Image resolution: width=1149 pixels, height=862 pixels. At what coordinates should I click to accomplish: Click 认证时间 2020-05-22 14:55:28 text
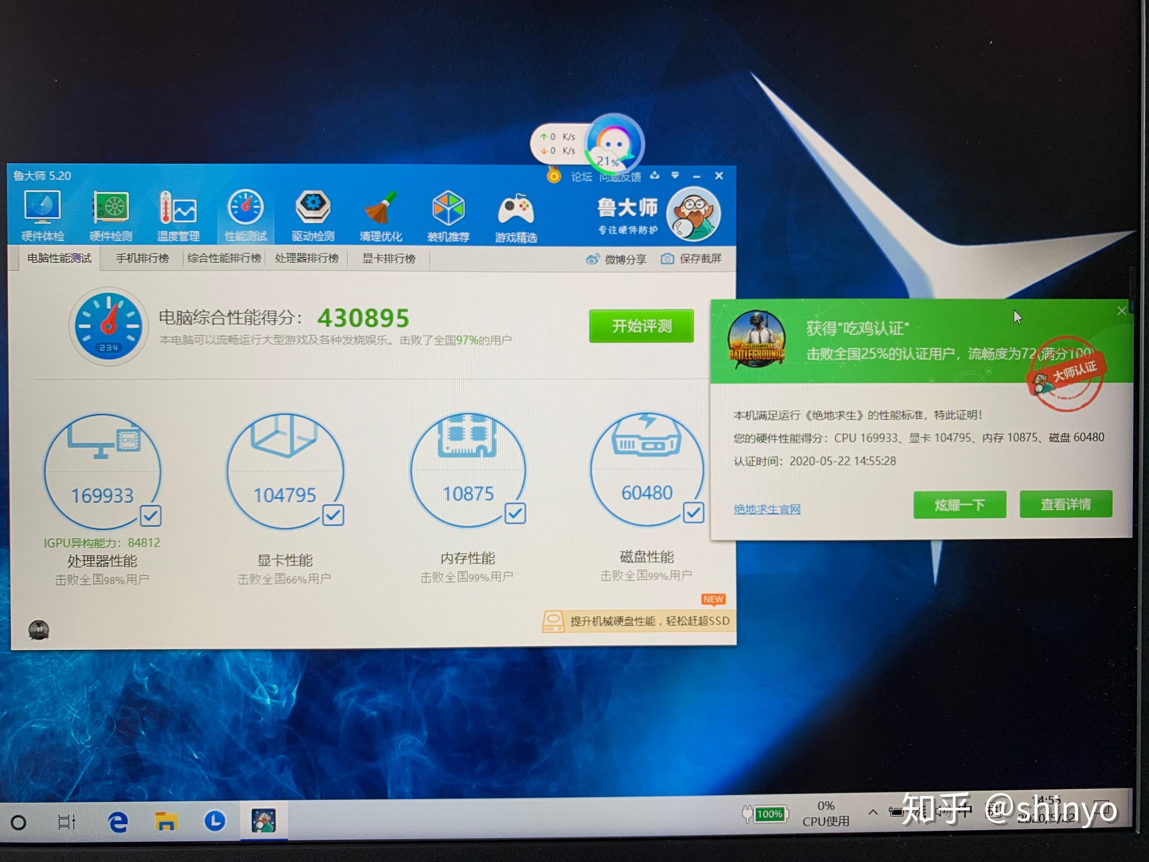tap(815, 461)
